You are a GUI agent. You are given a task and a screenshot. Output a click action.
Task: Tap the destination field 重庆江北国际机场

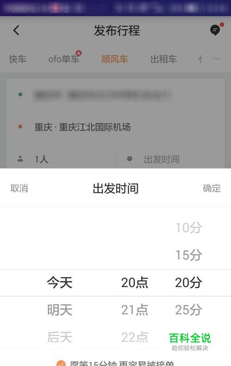pyautogui.click(x=82, y=127)
